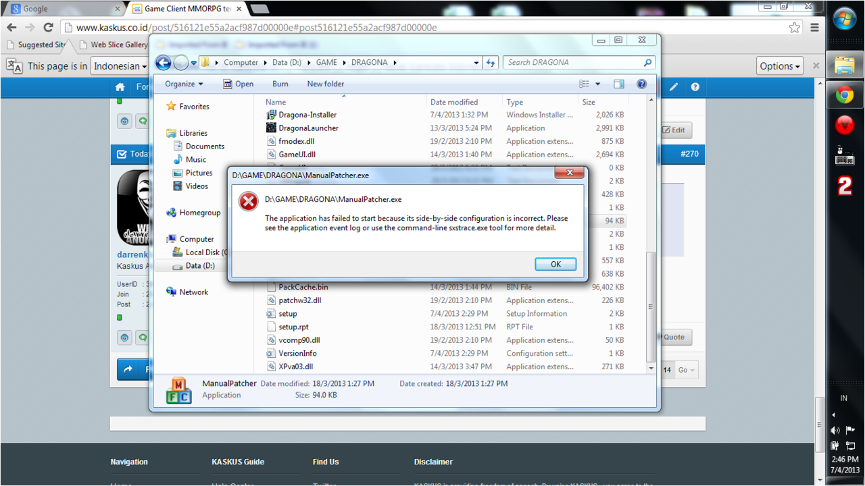Open Videos library
865x486 pixels.
[x=197, y=186]
